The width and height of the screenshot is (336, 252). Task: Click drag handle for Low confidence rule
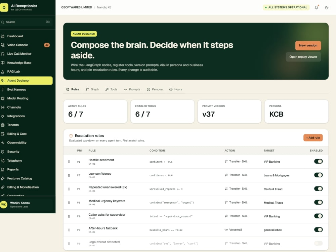pyautogui.click(x=69, y=175)
